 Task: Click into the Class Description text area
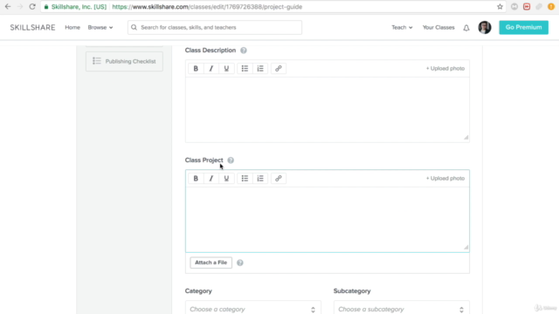pyautogui.click(x=328, y=110)
